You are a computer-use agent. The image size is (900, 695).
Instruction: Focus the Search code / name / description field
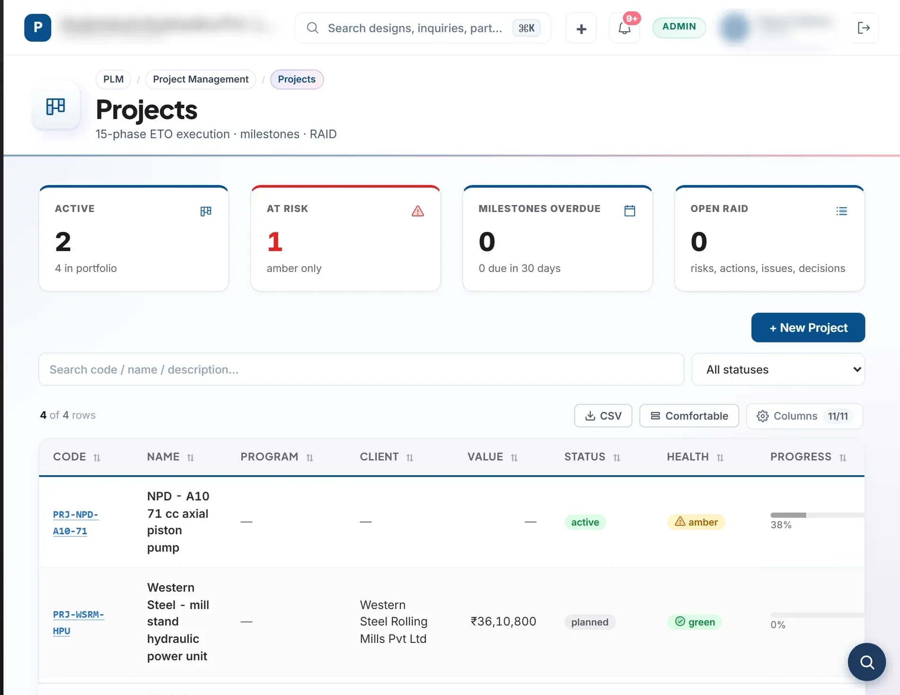(x=361, y=370)
